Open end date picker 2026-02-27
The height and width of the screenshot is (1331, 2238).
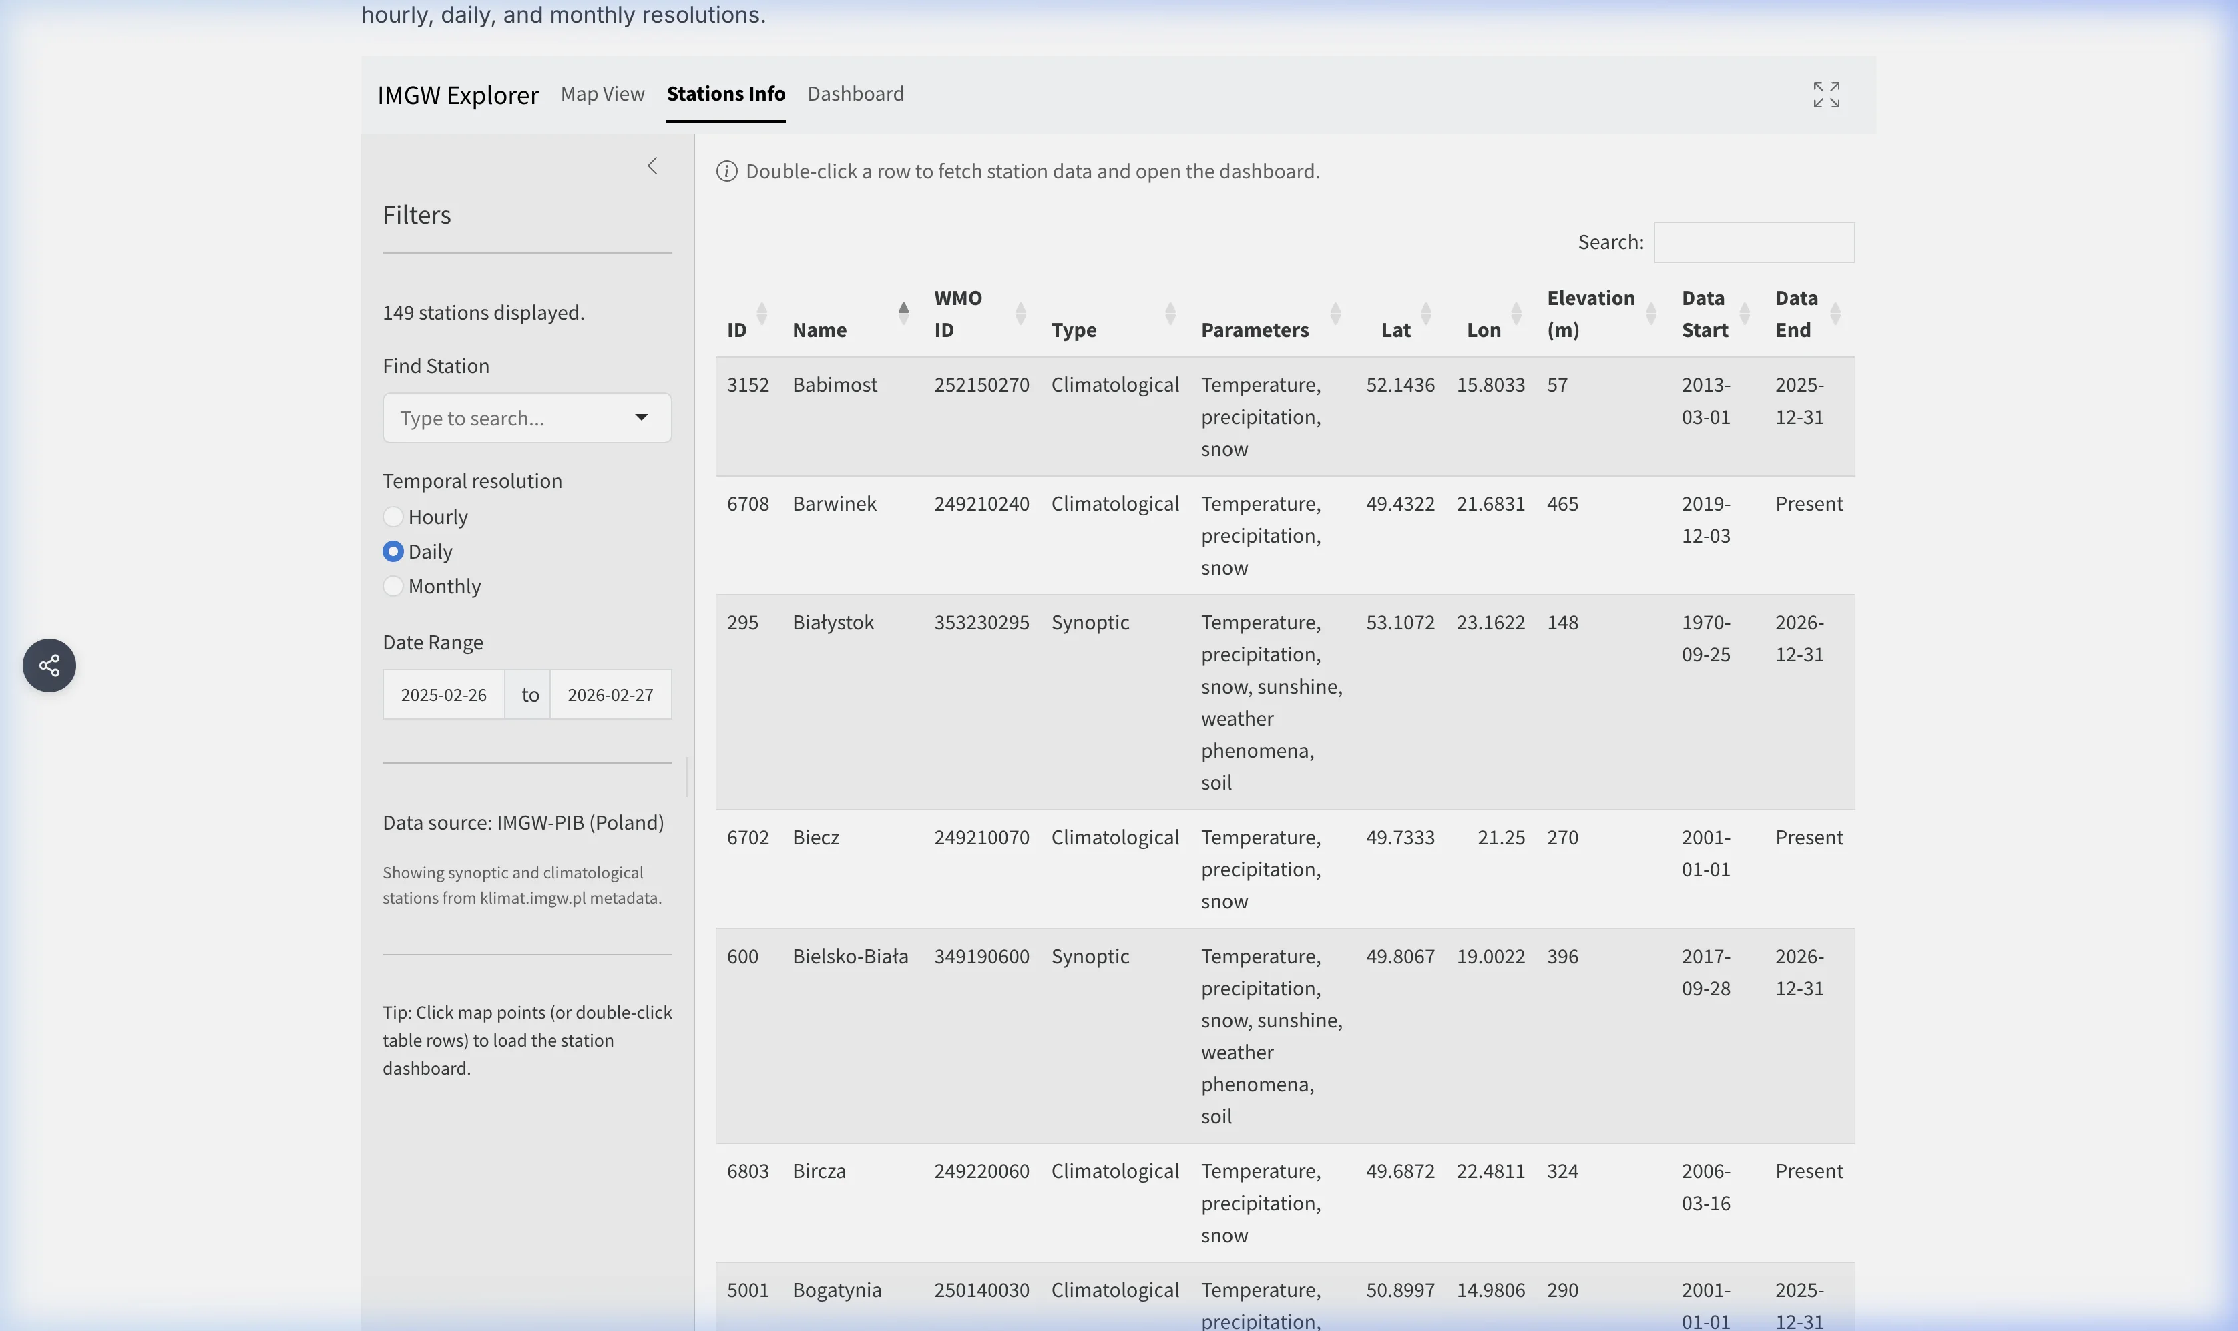pyautogui.click(x=610, y=695)
